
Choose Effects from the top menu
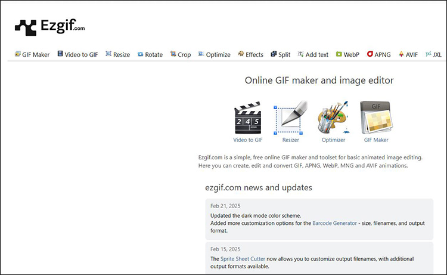[250, 54]
